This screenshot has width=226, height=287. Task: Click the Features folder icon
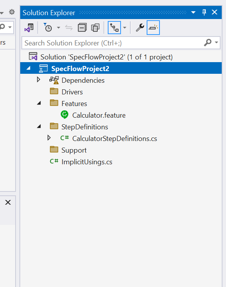click(x=54, y=103)
